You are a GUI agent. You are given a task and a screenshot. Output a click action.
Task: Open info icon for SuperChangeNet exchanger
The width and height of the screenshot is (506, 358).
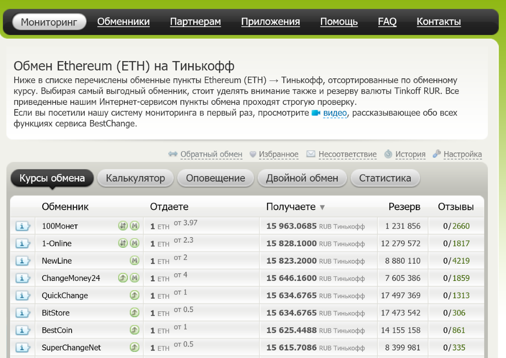click(x=23, y=348)
